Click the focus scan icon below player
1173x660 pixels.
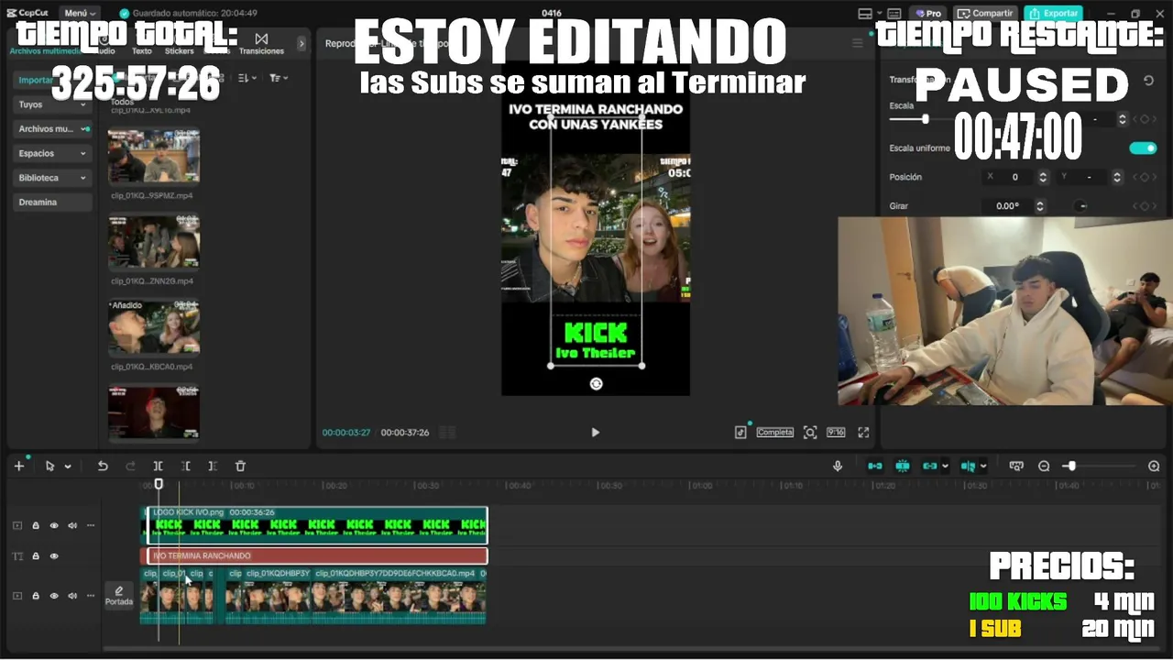point(810,432)
